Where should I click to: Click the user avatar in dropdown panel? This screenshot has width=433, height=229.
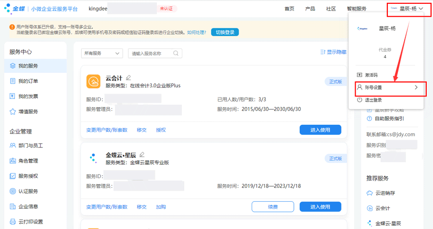362,28
